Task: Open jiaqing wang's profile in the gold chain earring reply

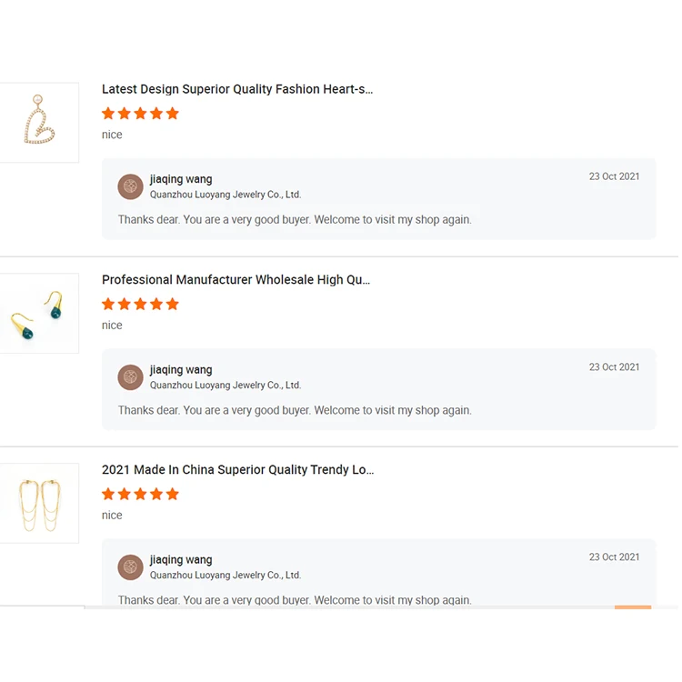Action: 181,560
